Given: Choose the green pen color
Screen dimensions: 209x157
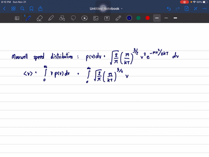Looking at the screenshot, I should 138,18.
